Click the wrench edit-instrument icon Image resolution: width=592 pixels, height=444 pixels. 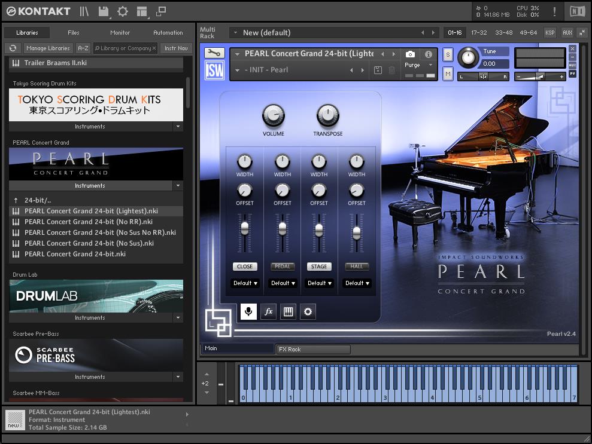click(x=214, y=53)
